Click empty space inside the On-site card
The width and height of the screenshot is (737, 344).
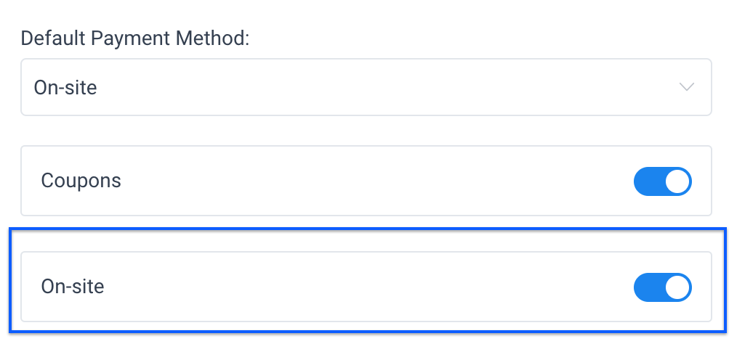pyautogui.click(x=378, y=287)
